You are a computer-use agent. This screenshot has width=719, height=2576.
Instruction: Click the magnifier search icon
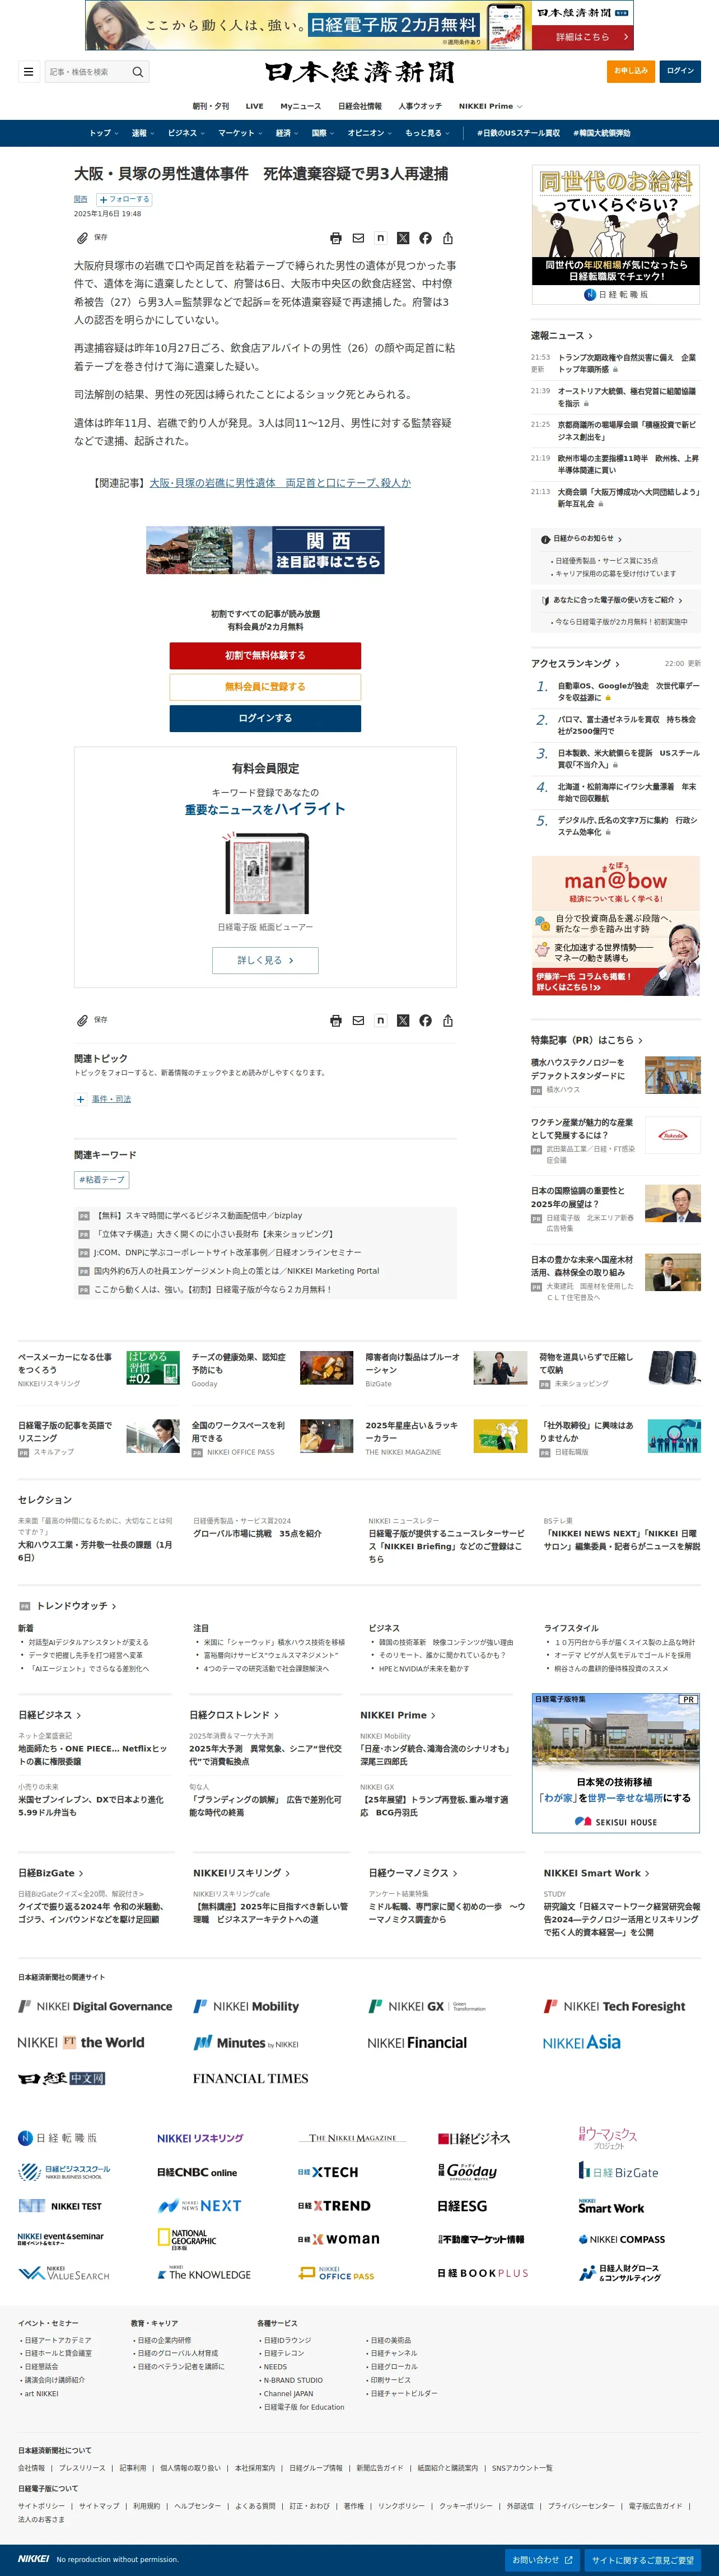click(x=138, y=72)
